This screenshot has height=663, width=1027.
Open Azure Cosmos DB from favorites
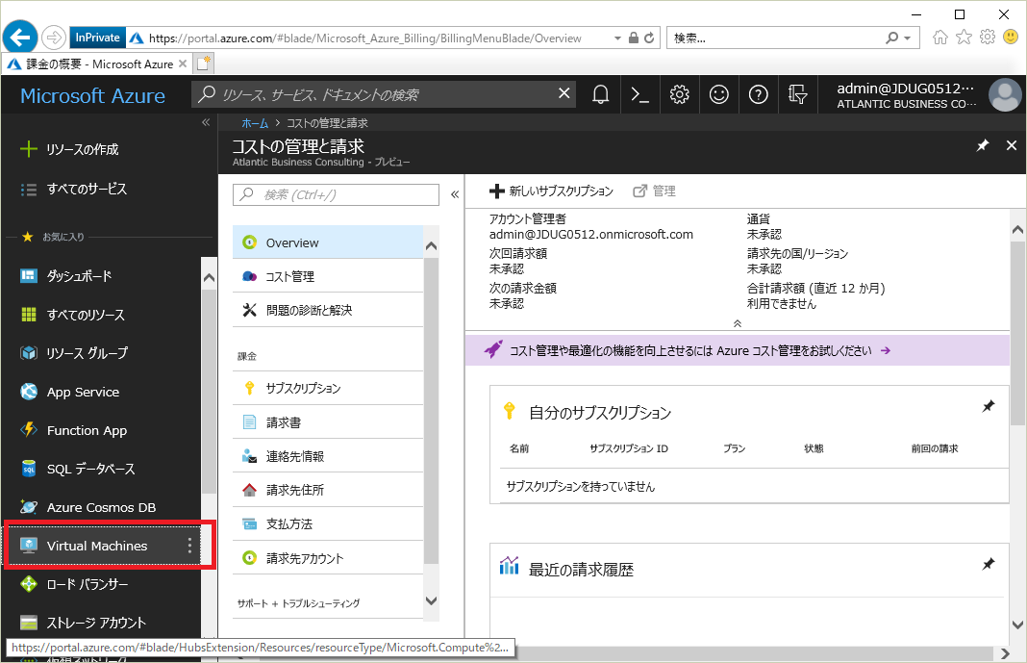(102, 507)
